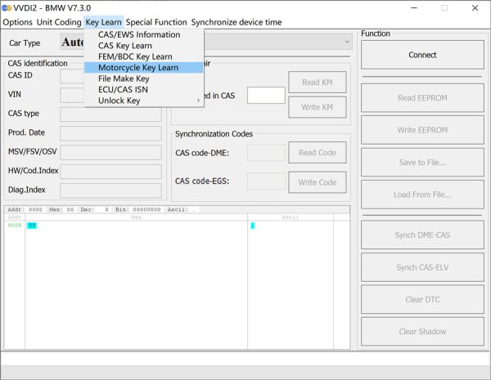Viewport: 491px width, 380px height.
Task: Open ECU/CAS ISN menu entry
Action: tap(124, 90)
